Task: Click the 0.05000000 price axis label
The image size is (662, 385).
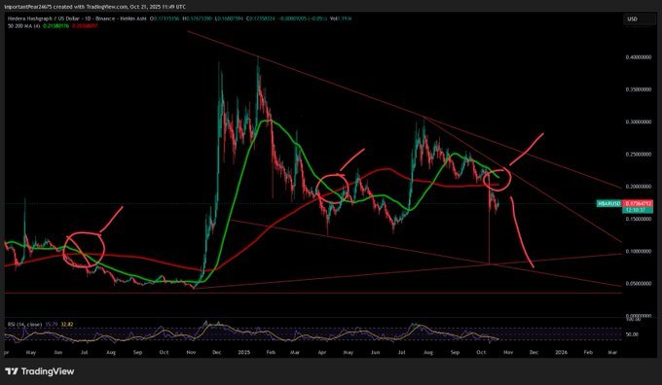Action: (638, 284)
